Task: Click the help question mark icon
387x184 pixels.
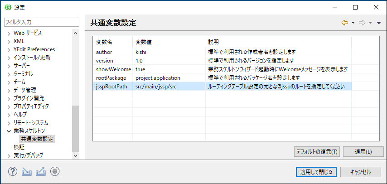Action: pyautogui.click(x=13, y=171)
